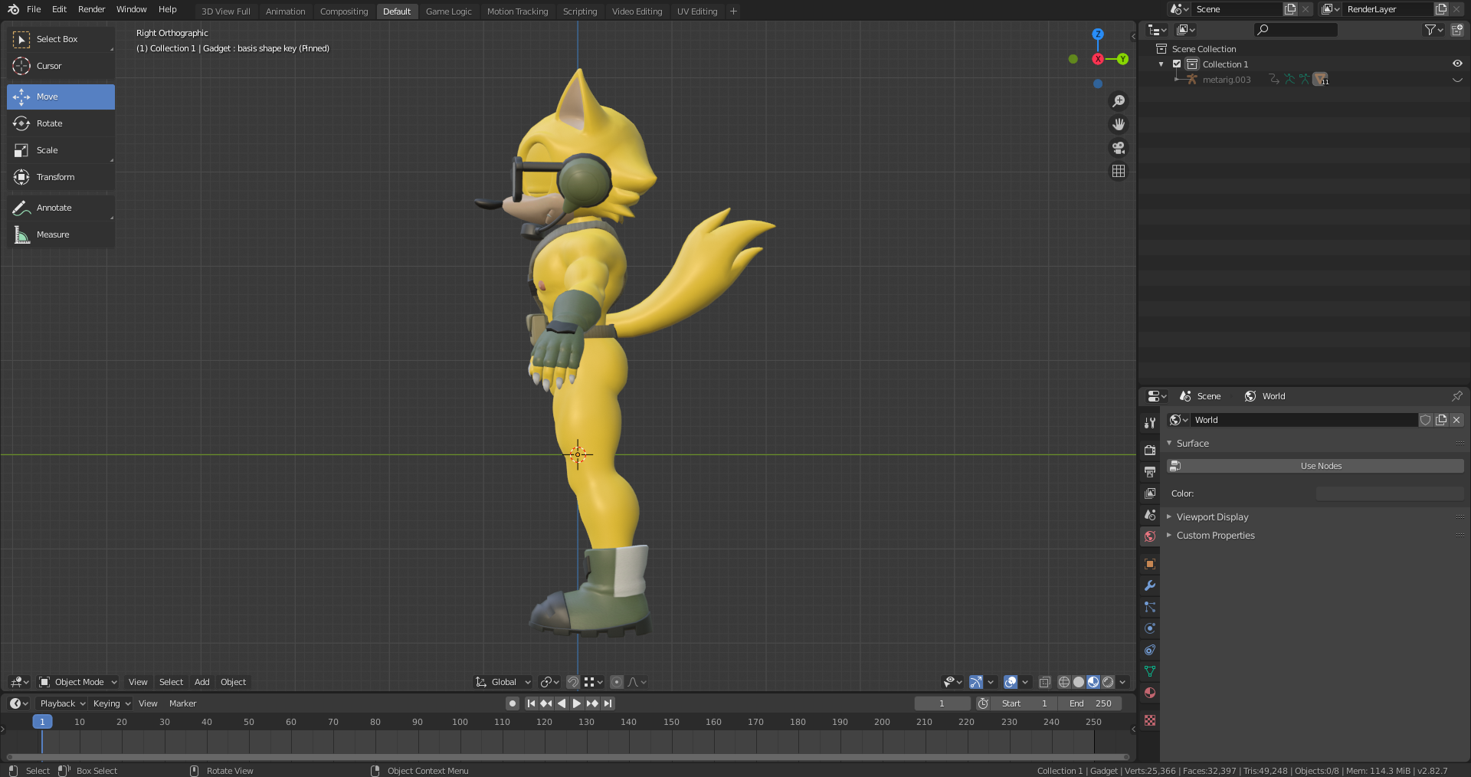Create a new world datablock copy

(1441, 420)
